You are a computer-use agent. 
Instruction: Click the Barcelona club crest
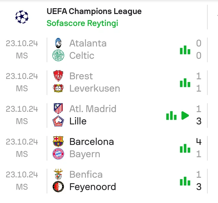[58, 141]
